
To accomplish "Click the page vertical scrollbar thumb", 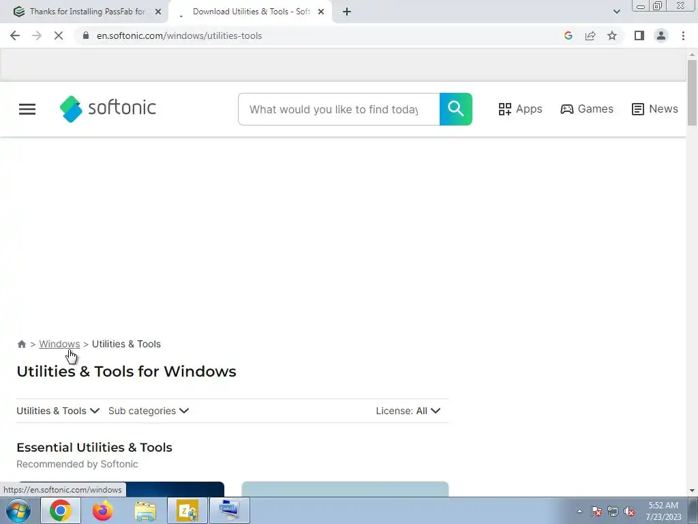I will coord(692,93).
